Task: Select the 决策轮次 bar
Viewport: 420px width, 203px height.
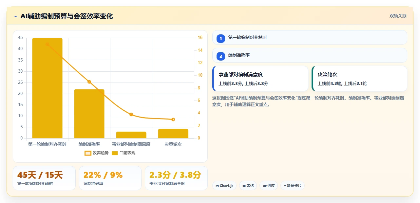Action: (173, 134)
